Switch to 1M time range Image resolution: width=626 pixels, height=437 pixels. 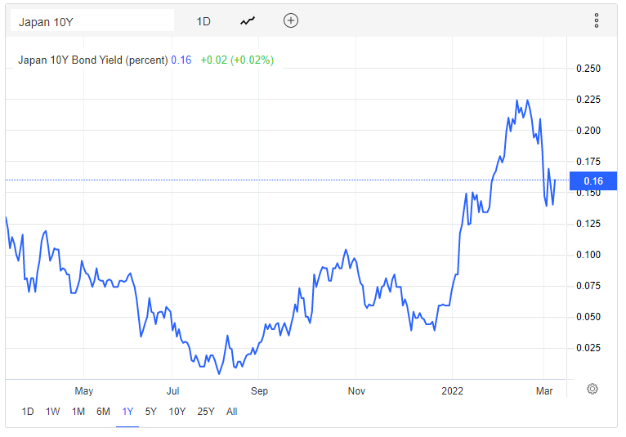coord(78,412)
